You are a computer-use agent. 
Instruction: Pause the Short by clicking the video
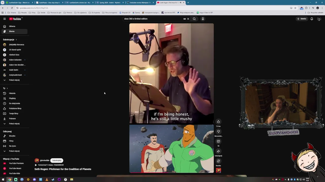(x=171, y=98)
